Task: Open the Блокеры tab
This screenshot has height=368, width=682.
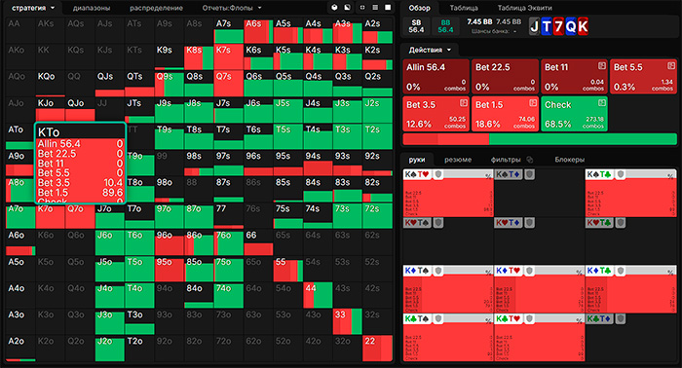Action: pos(569,160)
